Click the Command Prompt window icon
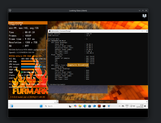The image size is (161, 123). pos(50,31)
